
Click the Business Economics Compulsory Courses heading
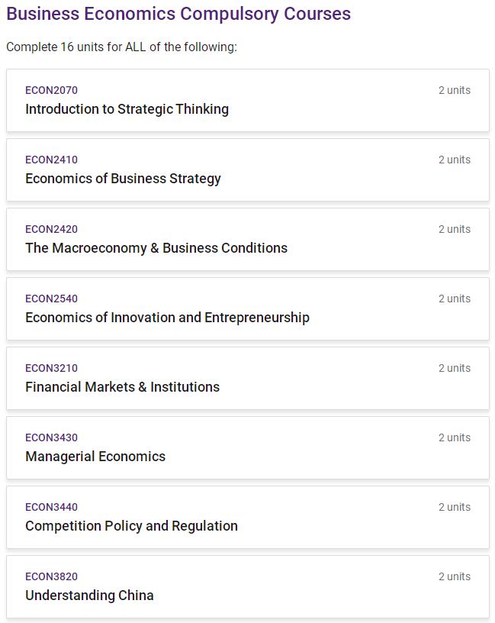pyautogui.click(x=178, y=14)
